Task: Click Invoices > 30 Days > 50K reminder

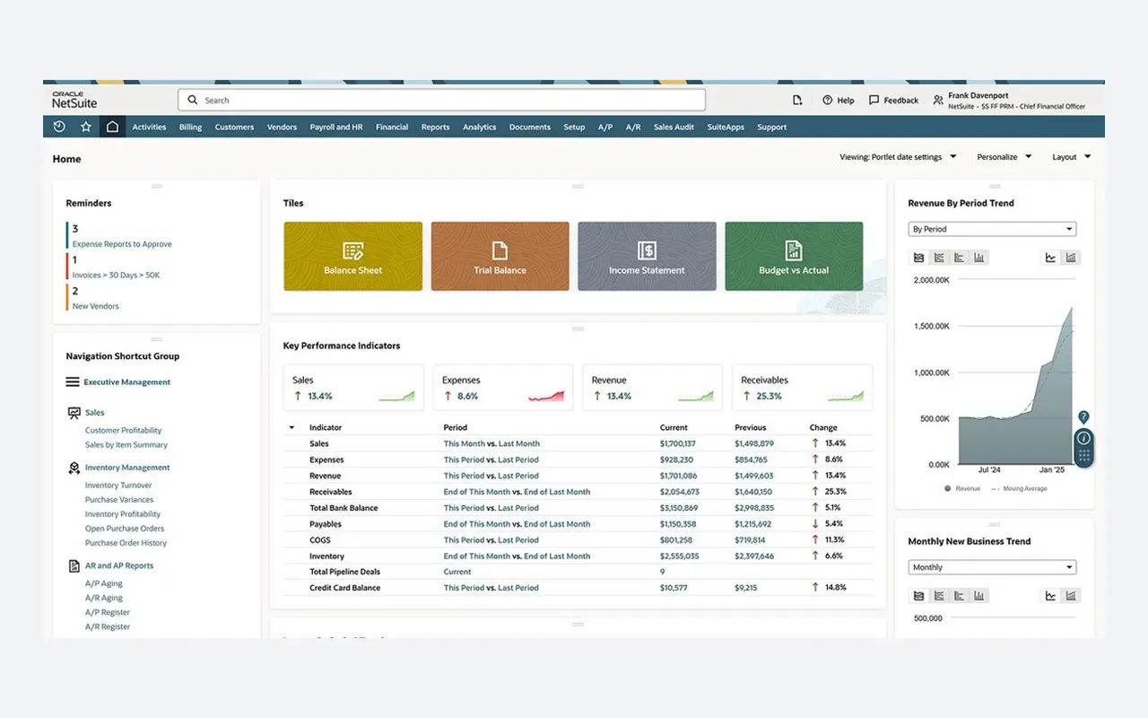Action: pos(116,276)
